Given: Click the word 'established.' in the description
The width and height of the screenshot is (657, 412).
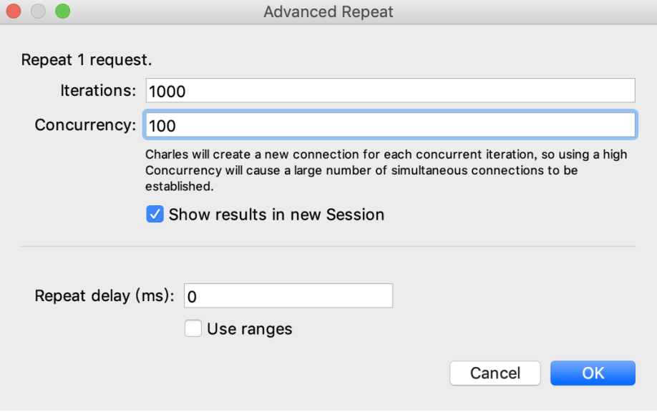Looking at the screenshot, I should pyautogui.click(x=180, y=186).
